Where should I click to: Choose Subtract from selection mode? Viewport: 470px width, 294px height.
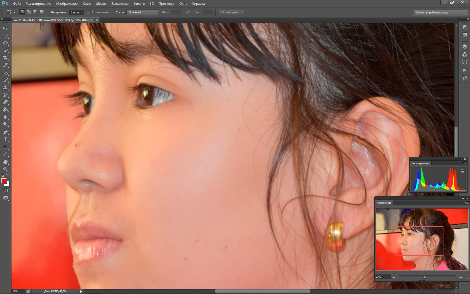[x=35, y=12]
